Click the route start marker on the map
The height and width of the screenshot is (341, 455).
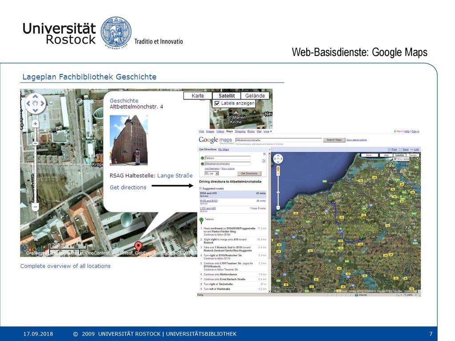362,237
